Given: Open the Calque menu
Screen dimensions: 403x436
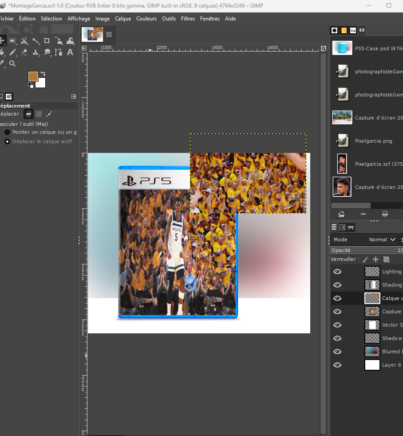Looking at the screenshot, I should pos(123,19).
